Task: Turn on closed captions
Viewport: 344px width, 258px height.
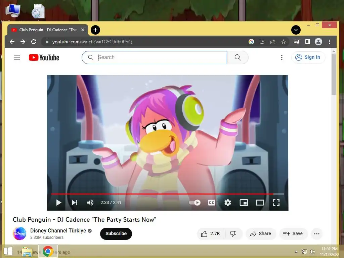Action: click(212, 203)
